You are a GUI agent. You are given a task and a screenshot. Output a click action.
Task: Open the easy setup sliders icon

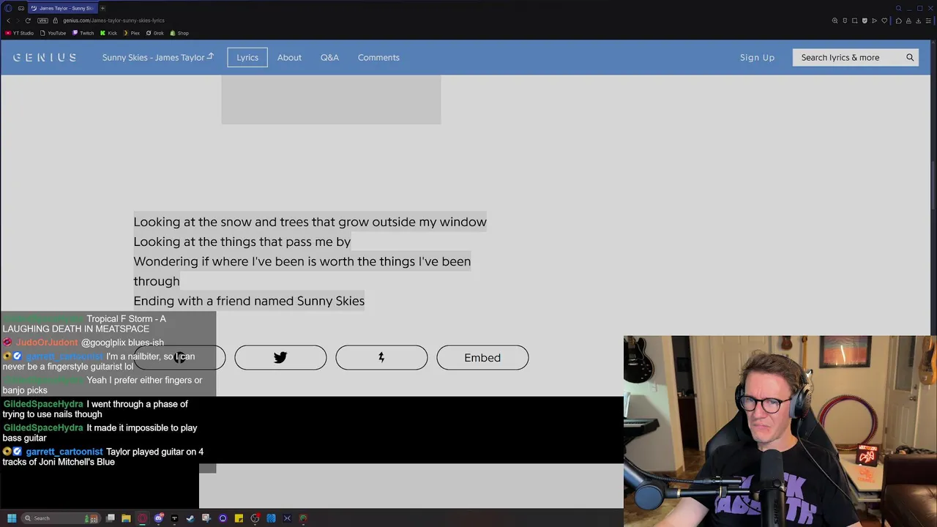[x=928, y=20]
